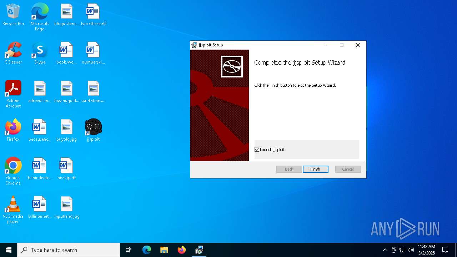Click the heading Completed the jjsploit Setup Wizard
This screenshot has height=257, width=457.
tap(300, 62)
